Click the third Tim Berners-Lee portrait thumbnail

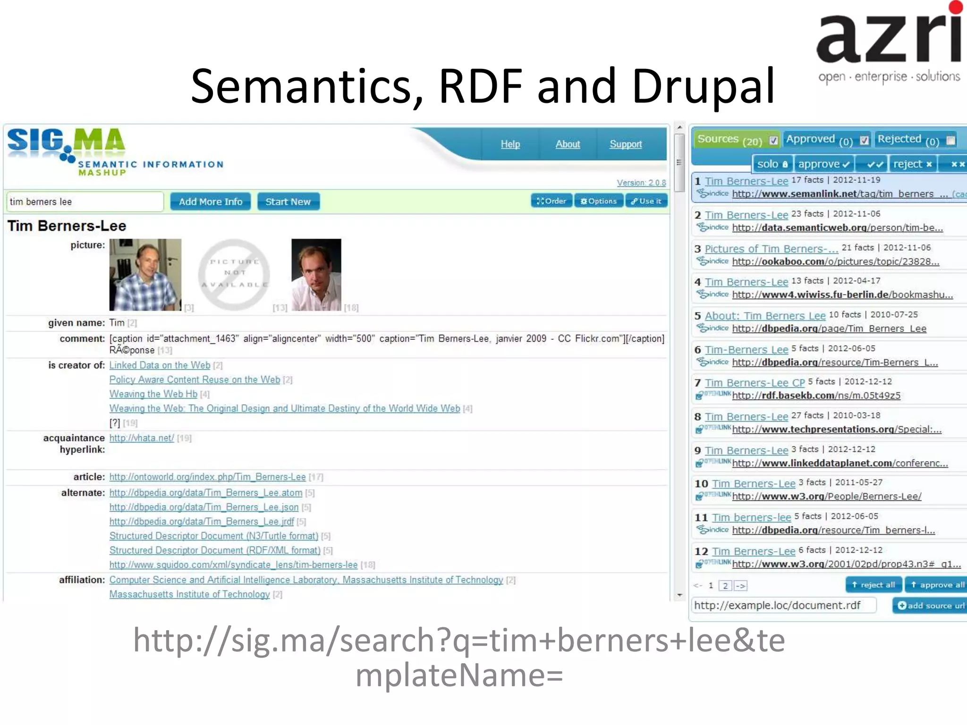pyautogui.click(x=316, y=275)
